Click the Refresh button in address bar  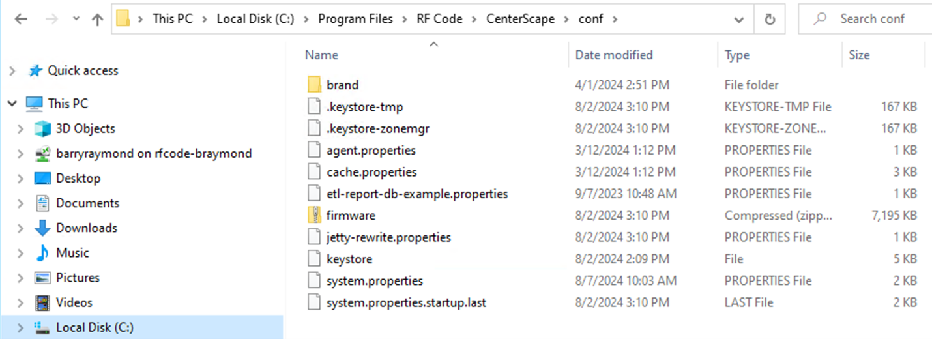pyautogui.click(x=770, y=19)
